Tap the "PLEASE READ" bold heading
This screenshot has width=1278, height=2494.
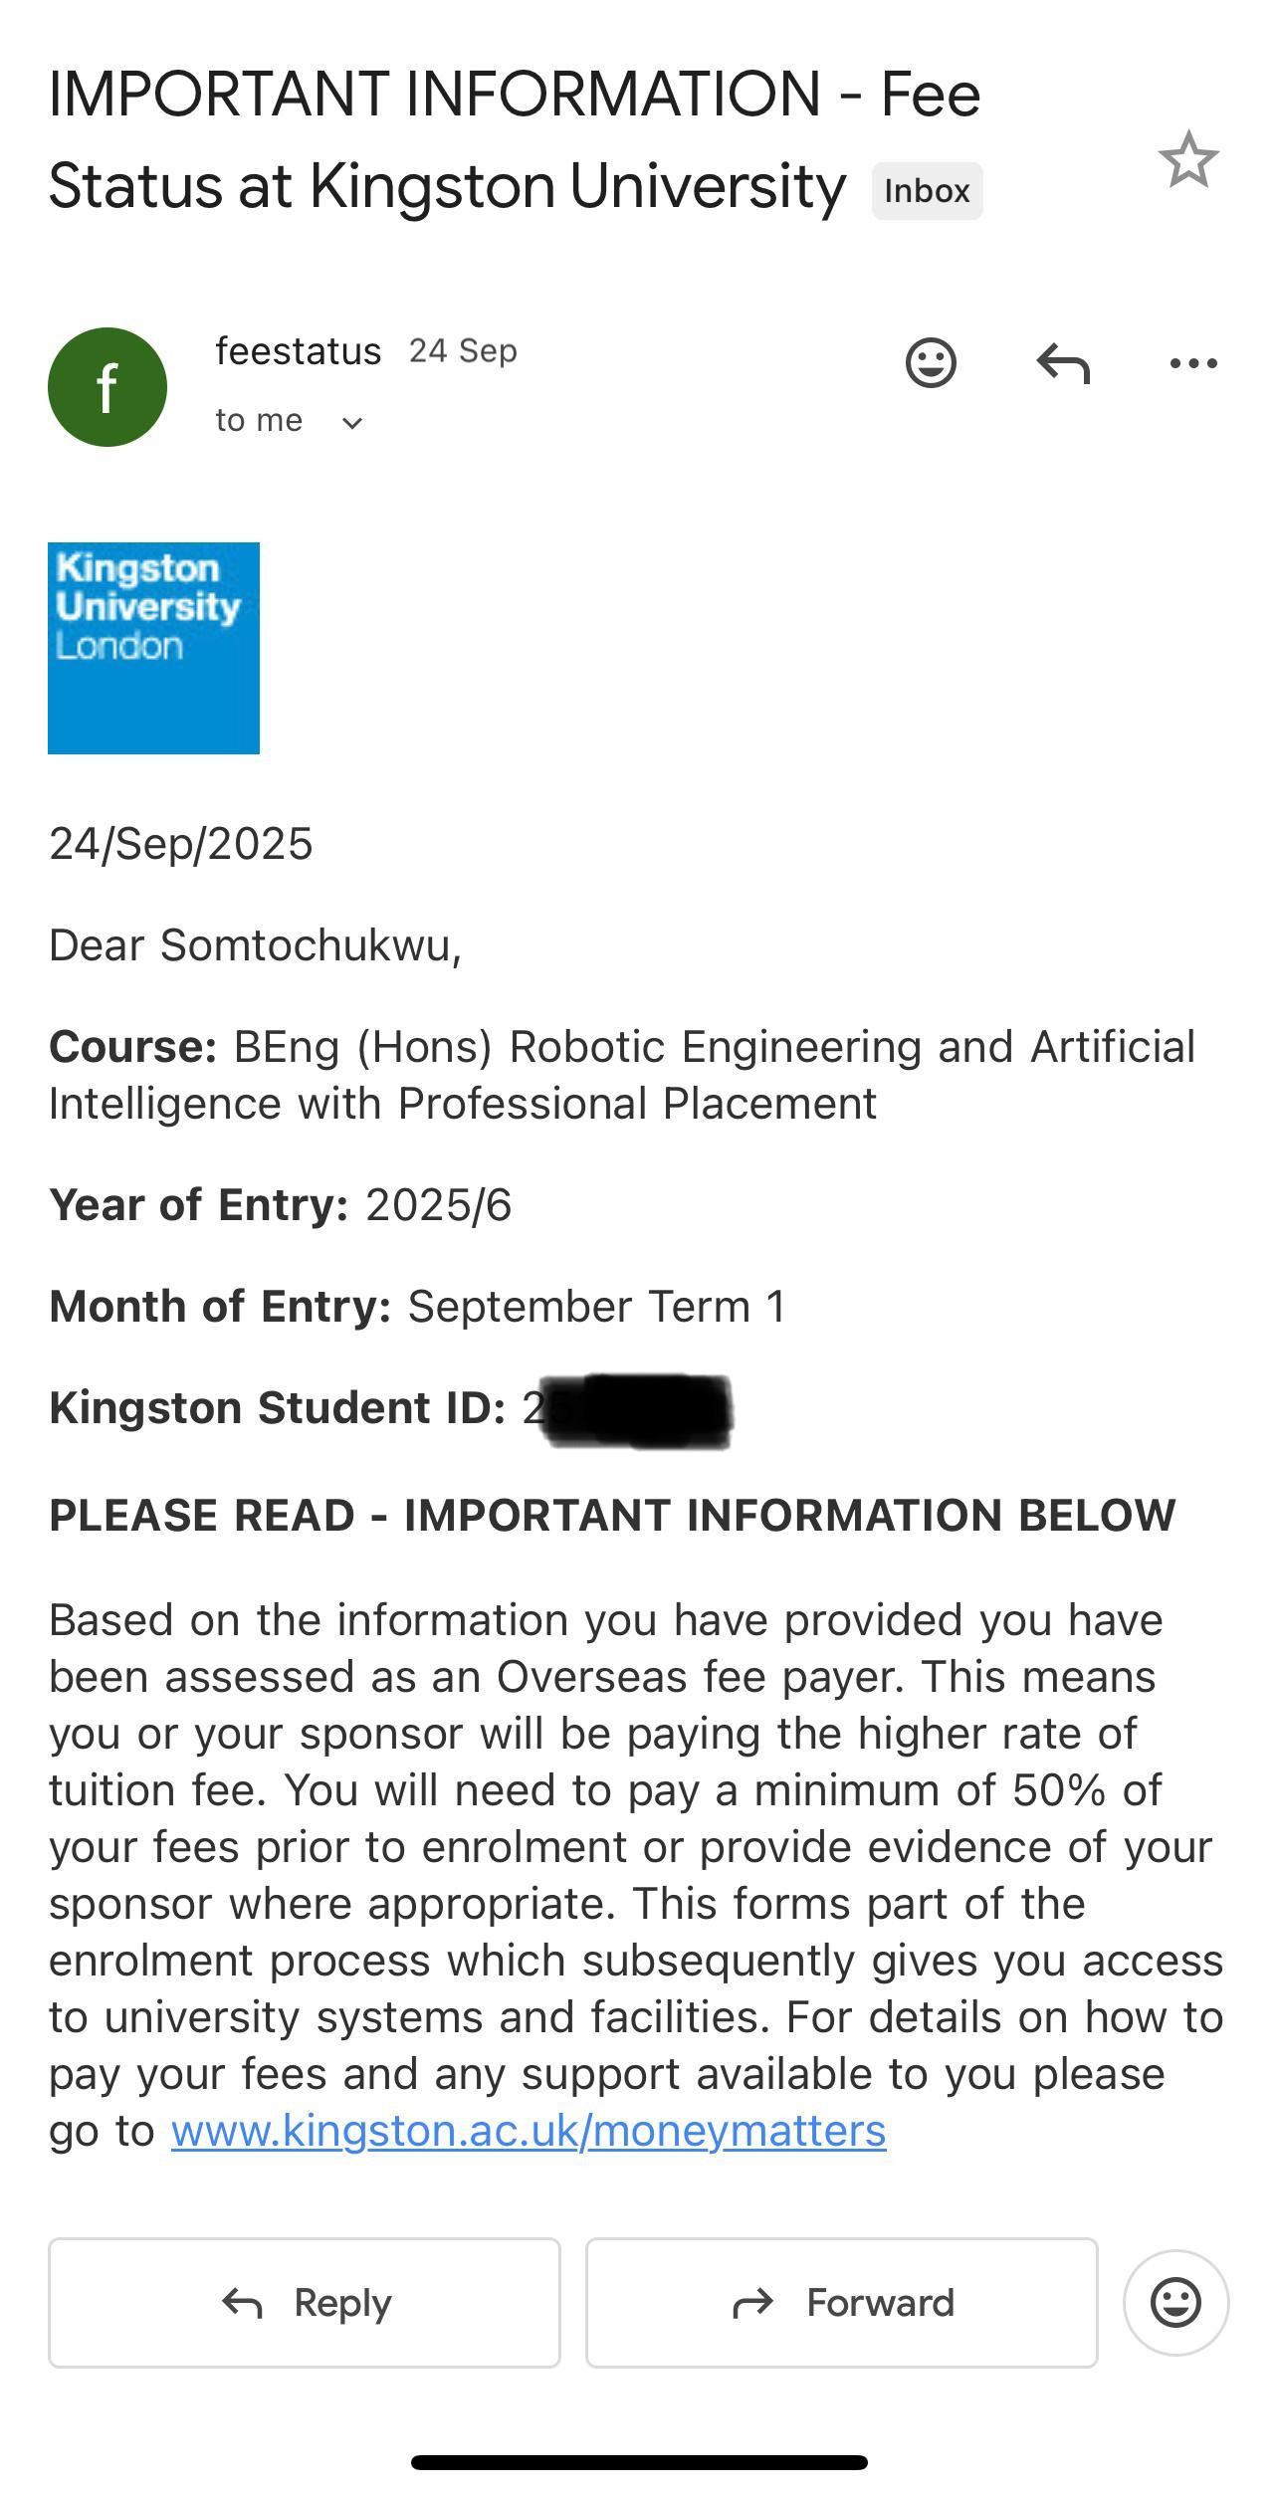(612, 1516)
